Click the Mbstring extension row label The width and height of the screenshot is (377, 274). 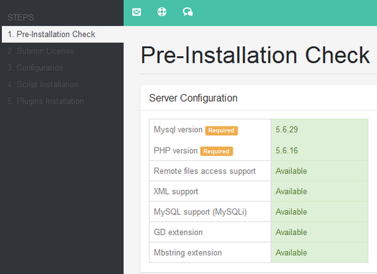[187, 253]
